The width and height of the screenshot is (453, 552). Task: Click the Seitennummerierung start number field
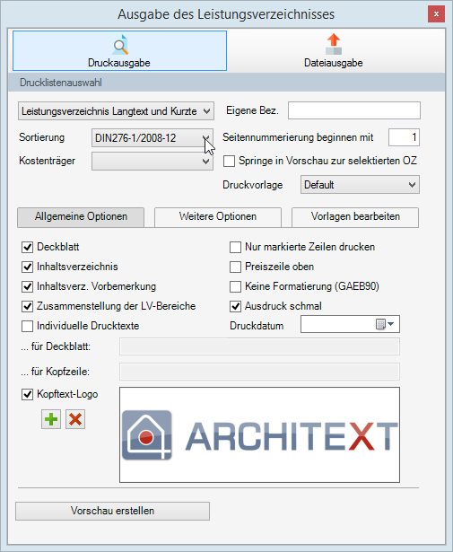(404, 137)
